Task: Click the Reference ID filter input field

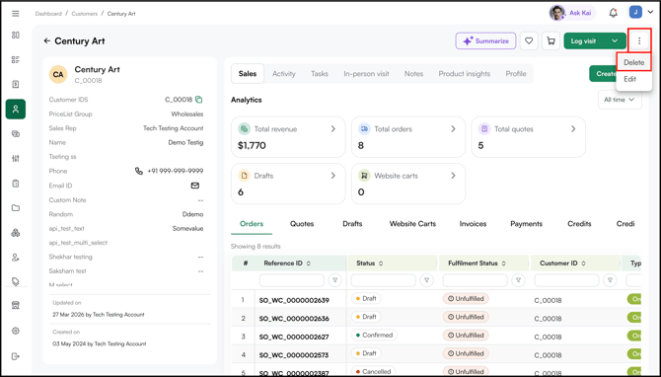Action: click(x=292, y=280)
